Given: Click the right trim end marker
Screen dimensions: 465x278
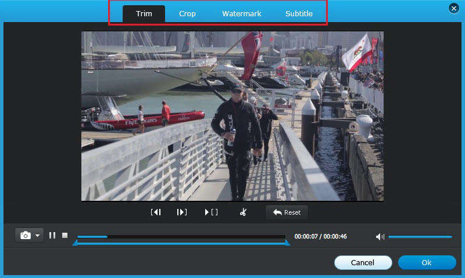Looking at the screenshot, I should tap(287, 243).
